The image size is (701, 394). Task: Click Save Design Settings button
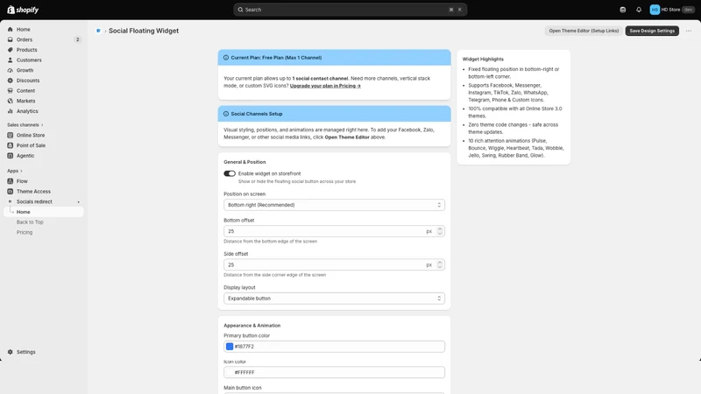tap(652, 31)
